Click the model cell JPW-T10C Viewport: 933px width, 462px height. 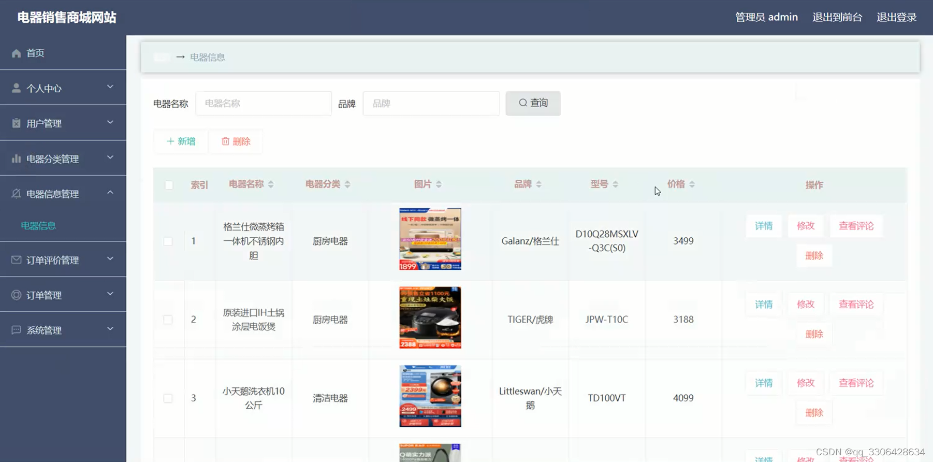pyautogui.click(x=607, y=320)
